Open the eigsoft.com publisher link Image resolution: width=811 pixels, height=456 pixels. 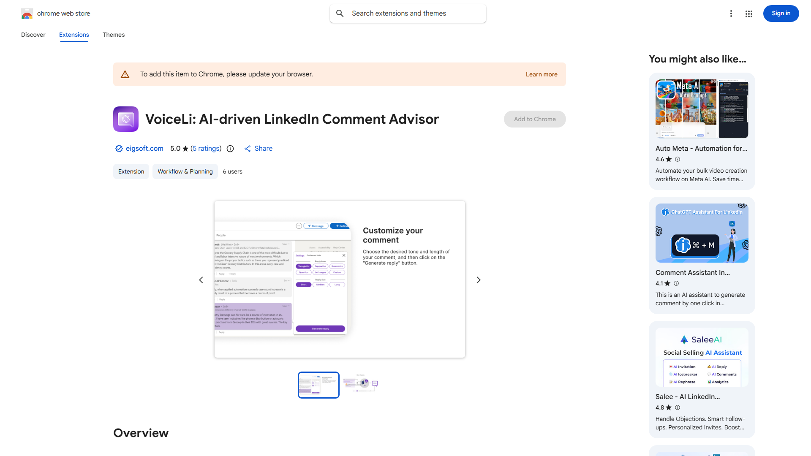coord(144,149)
